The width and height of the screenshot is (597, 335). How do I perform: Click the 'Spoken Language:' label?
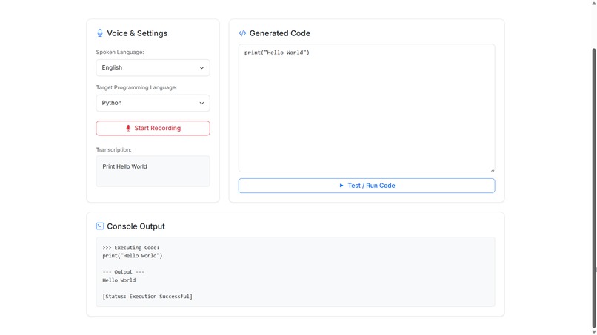pos(120,52)
